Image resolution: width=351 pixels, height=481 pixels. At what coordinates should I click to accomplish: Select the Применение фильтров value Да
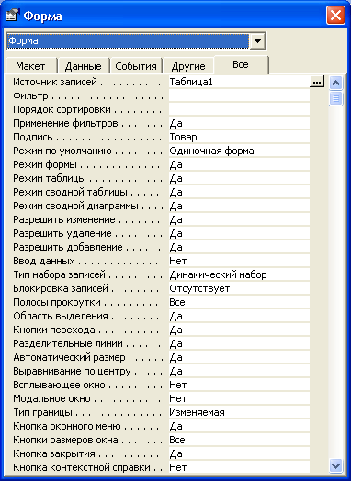click(239, 123)
